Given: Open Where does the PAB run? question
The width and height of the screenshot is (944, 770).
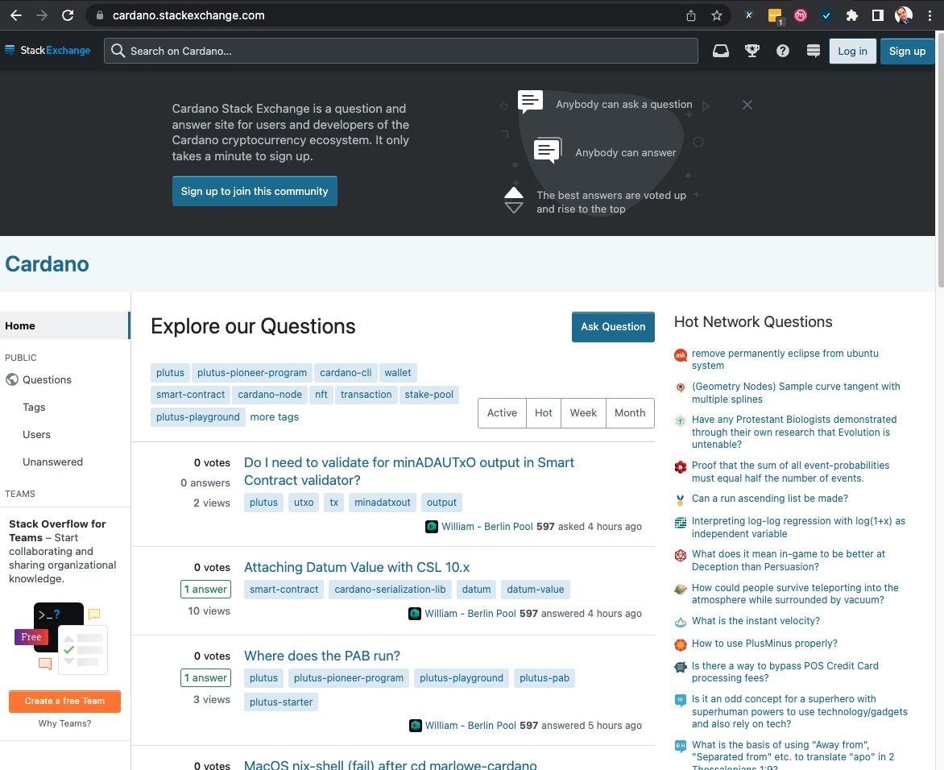Looking at the screenshot, I should 322,656.
